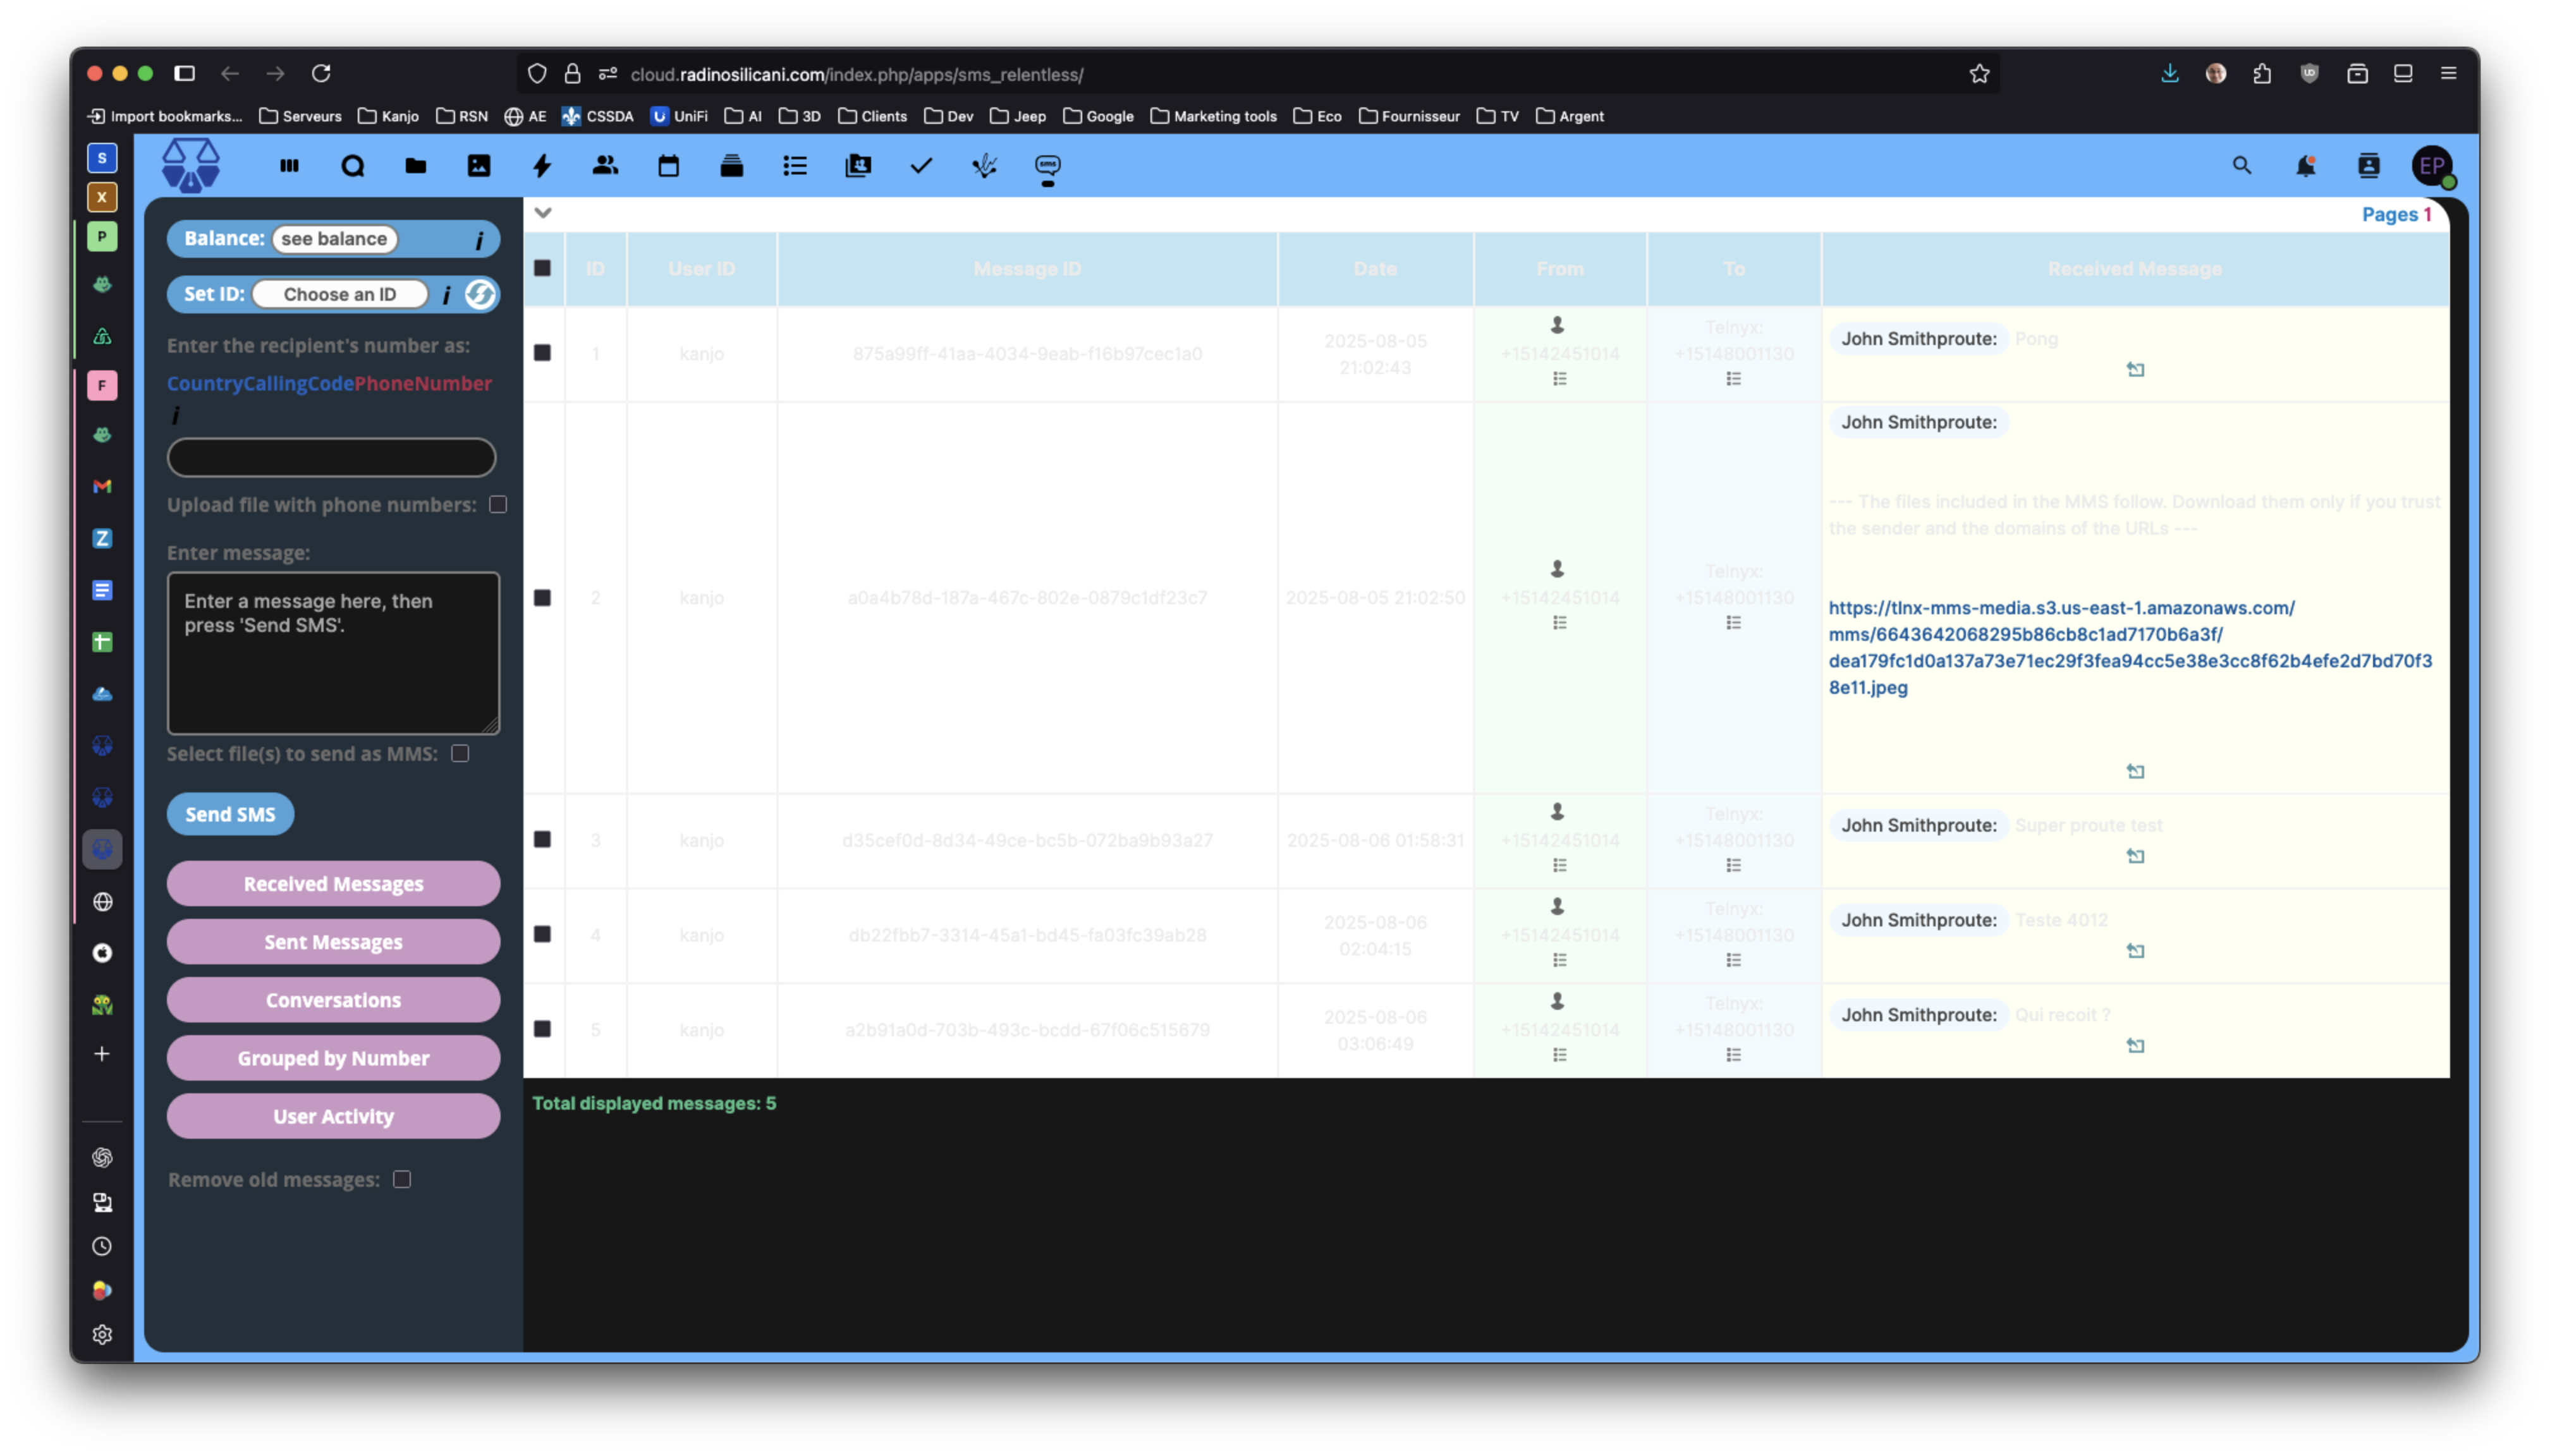This screenshot has width=2550, height=1456.
Task: Open the Activity lightning bolt icon
Action: pos(542,166)
